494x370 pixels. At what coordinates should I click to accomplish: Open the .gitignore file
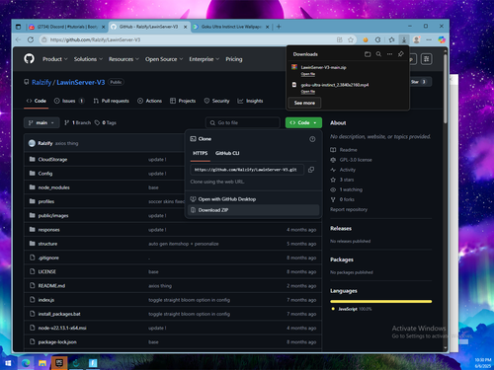(48, 258)
